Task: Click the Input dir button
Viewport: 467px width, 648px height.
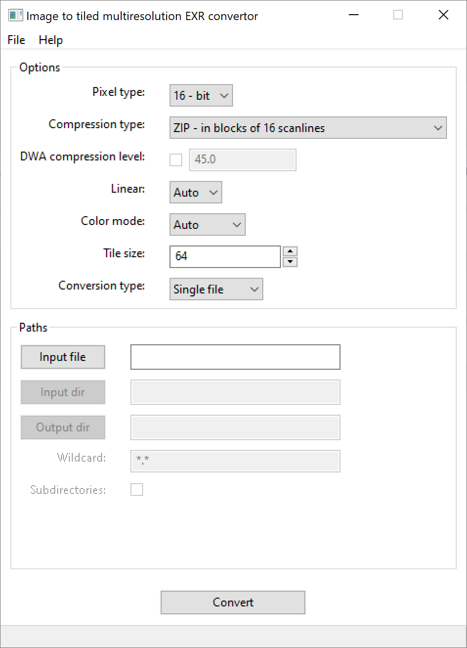Action: (63, 392)
